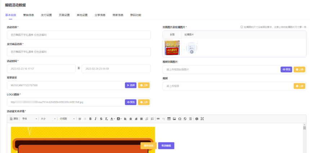Screen dimensions: 310x153
Task: Maximize the editor with fullscreen icon
Action: click(x=202, y=119)
